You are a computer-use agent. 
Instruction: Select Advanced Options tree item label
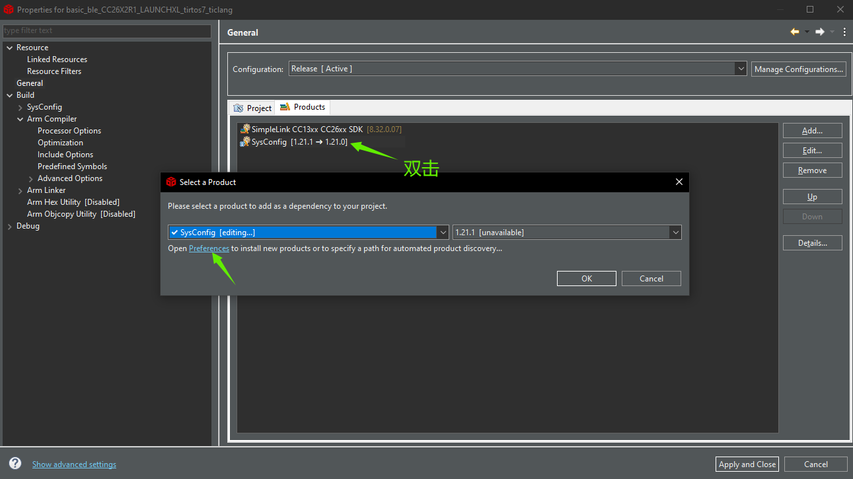(70, 178)
